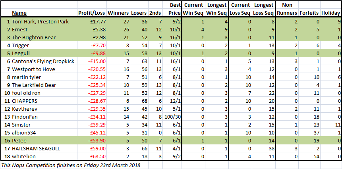Screen dimensions: 342x169
Task: Click the Best Price column header
Action: (172, 9)
